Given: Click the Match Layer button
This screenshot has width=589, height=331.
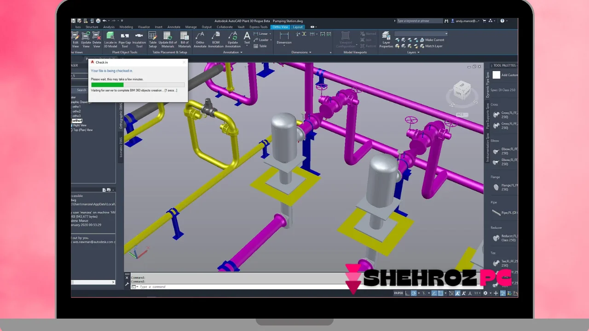Looking at the screenshot, I should tap(430, 46).
